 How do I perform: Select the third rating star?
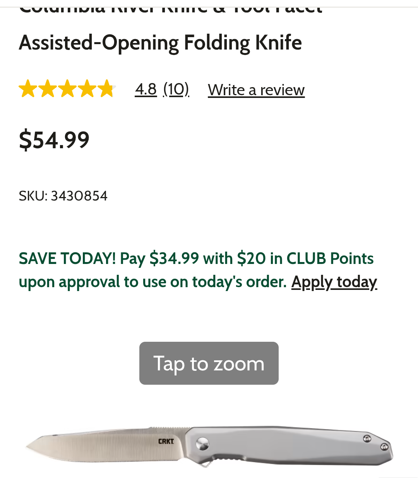coord(67,89)
